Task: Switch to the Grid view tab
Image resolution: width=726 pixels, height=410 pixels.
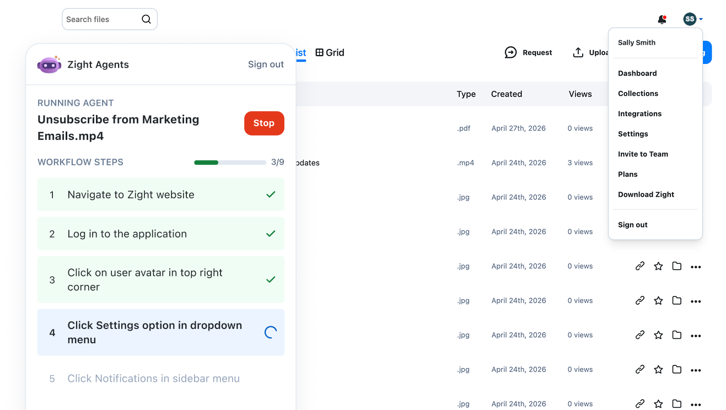Action: [330, 52]
